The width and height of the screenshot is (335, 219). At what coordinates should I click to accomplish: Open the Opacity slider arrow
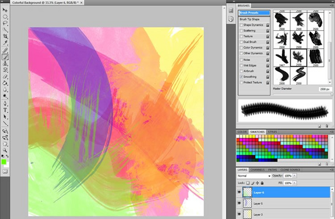coord(295,176)
